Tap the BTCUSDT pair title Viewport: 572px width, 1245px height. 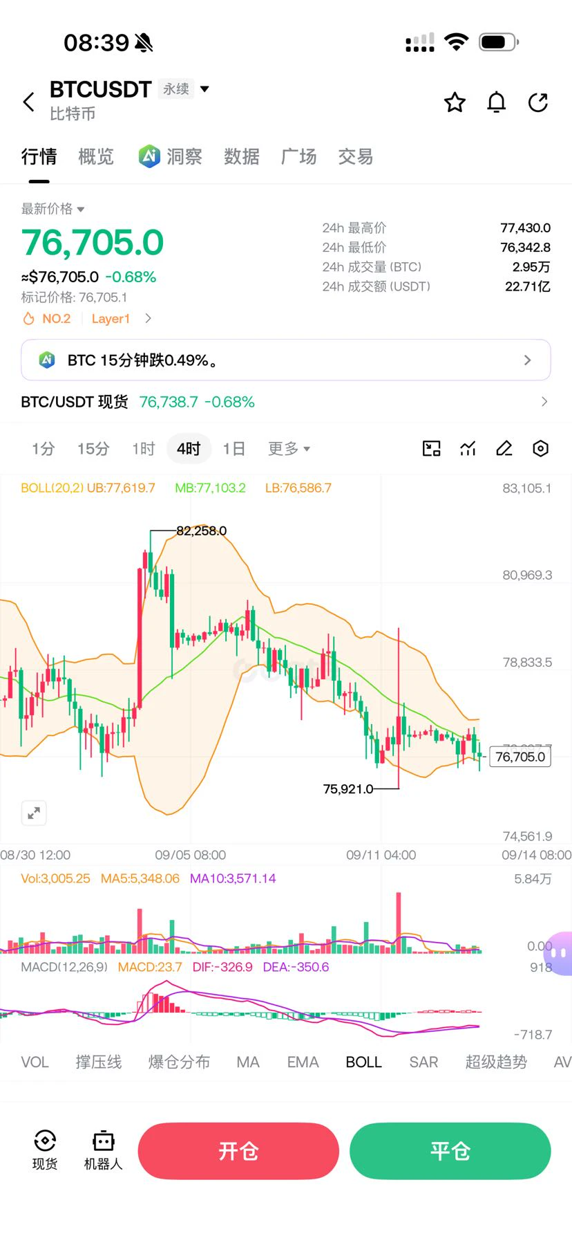click(101, 89)
